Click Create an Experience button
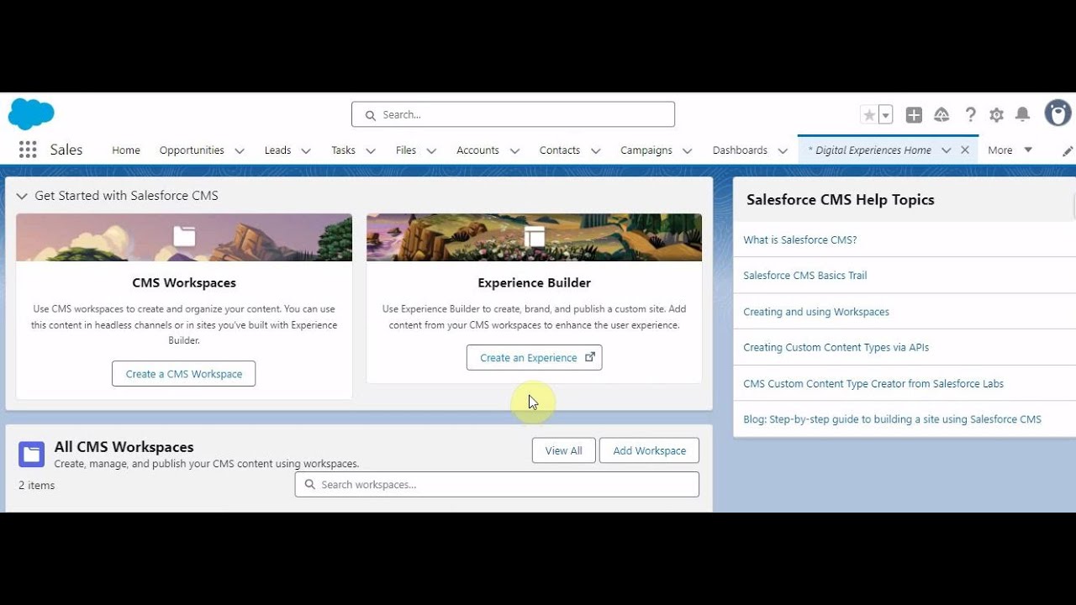 point(534,357)
